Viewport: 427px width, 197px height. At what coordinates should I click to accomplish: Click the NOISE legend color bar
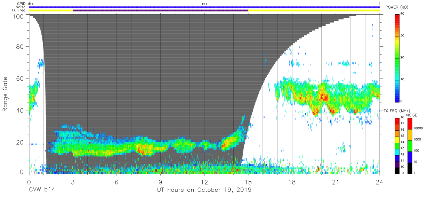coord(410,145)
